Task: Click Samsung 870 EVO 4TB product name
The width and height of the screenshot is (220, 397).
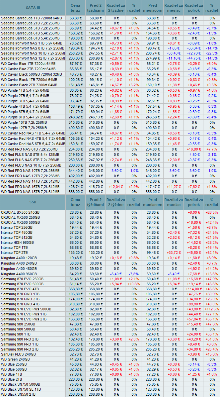Action: click(20, 289)
